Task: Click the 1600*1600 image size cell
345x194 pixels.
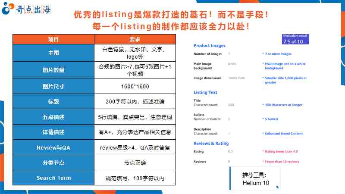Action: click(135, 87)
